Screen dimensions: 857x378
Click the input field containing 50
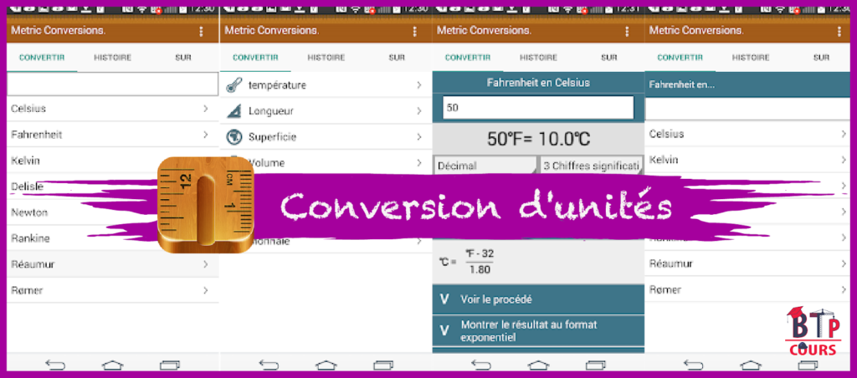click(x=538, y=108)
